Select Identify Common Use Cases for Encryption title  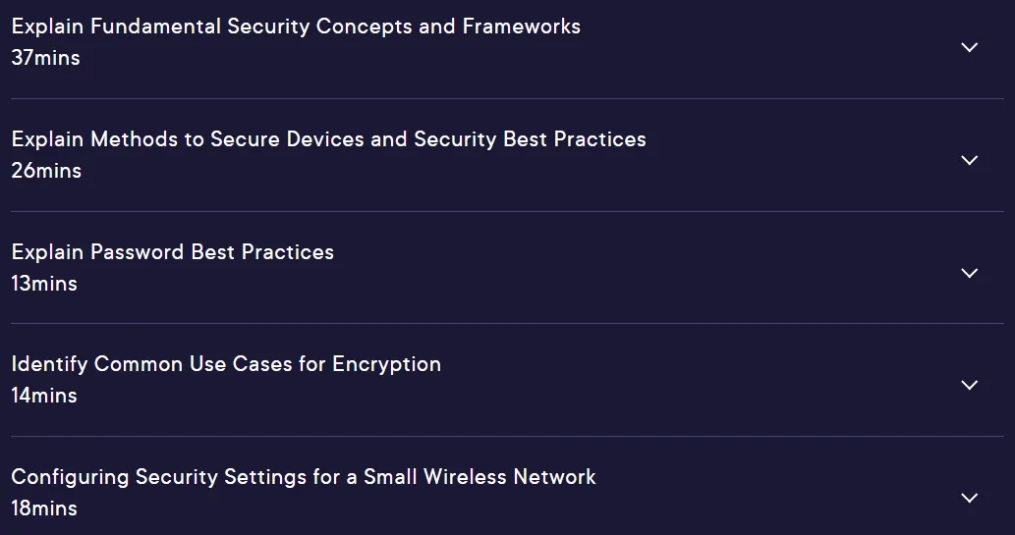[226, 364]
